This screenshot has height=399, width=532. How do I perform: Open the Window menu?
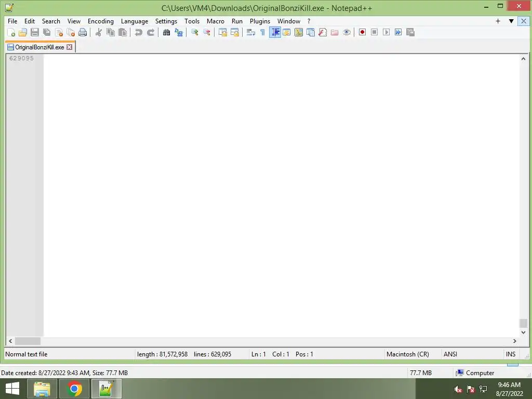pos(289,21)
